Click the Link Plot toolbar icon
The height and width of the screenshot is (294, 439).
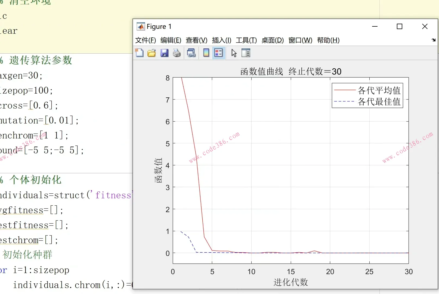(x=191, y=53)
